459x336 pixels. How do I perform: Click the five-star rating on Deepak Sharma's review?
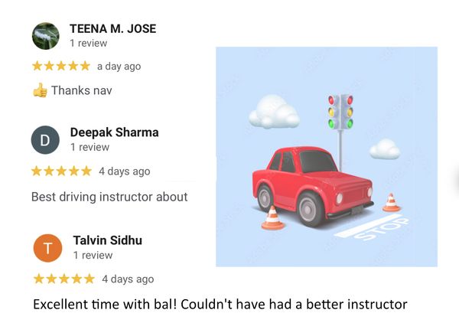[61, 171]
